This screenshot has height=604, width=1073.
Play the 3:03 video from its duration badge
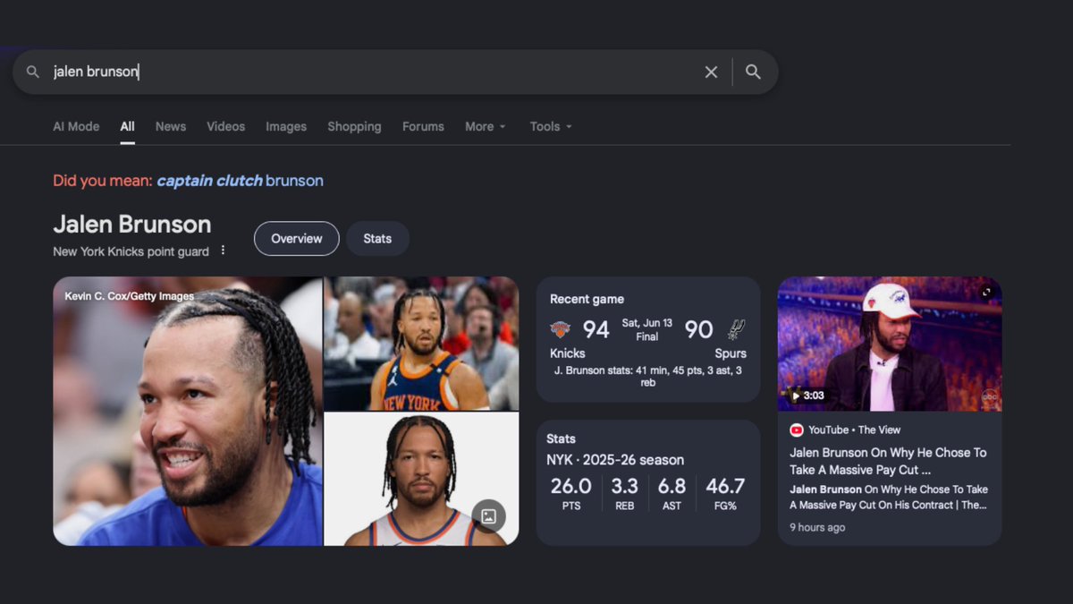point(807,396)
